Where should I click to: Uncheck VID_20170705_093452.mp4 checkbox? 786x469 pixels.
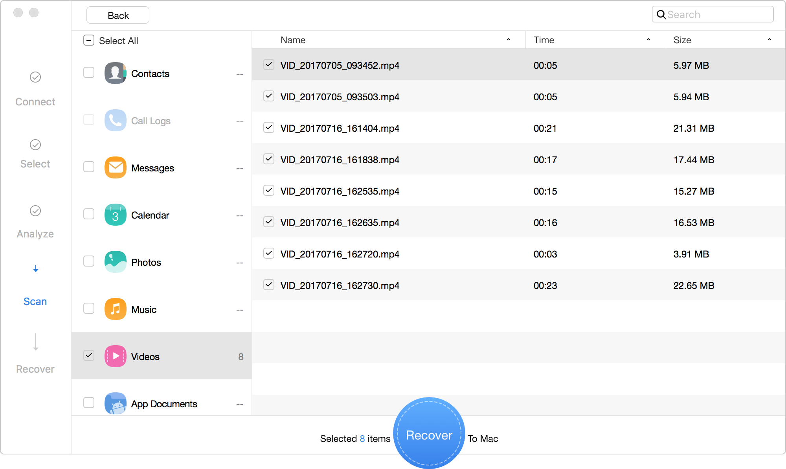pyautogui.click(x=269, y=64)
